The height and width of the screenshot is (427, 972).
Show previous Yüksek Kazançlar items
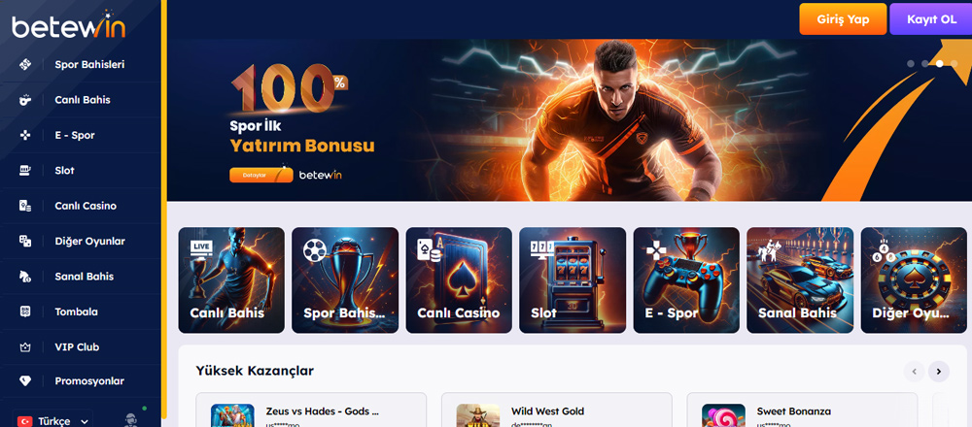click(914, 372)
